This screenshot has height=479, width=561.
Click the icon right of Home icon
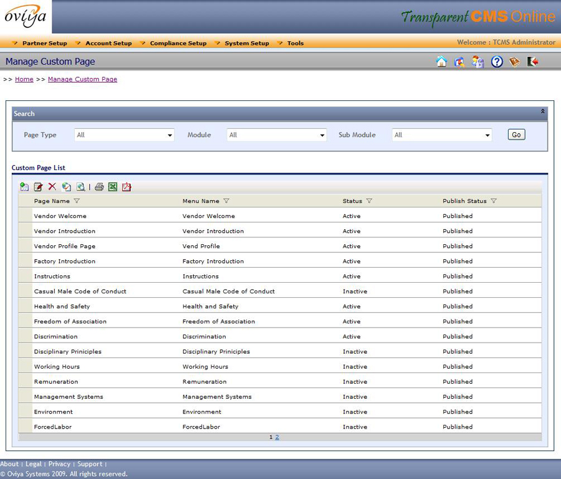(459, 62)
